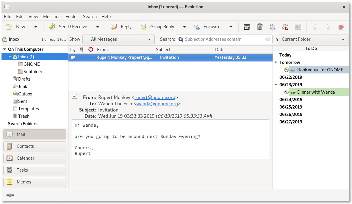
Task: Open the Forward dropdown arrow
Action: (x=231, y=27)
